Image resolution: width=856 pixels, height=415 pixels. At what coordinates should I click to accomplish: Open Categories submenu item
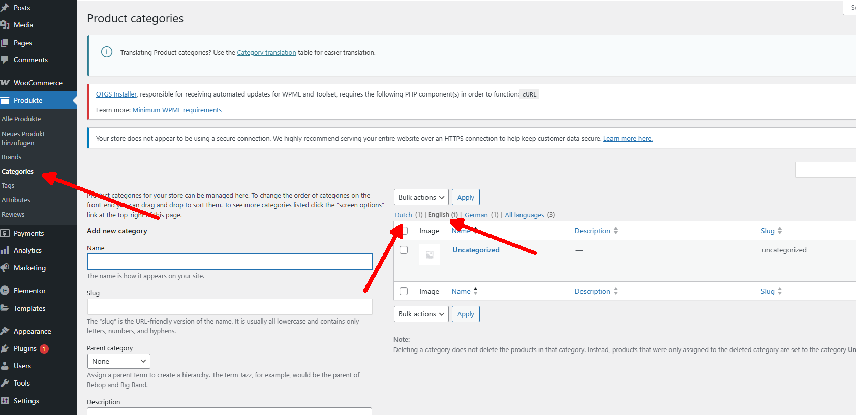(18, 171)
